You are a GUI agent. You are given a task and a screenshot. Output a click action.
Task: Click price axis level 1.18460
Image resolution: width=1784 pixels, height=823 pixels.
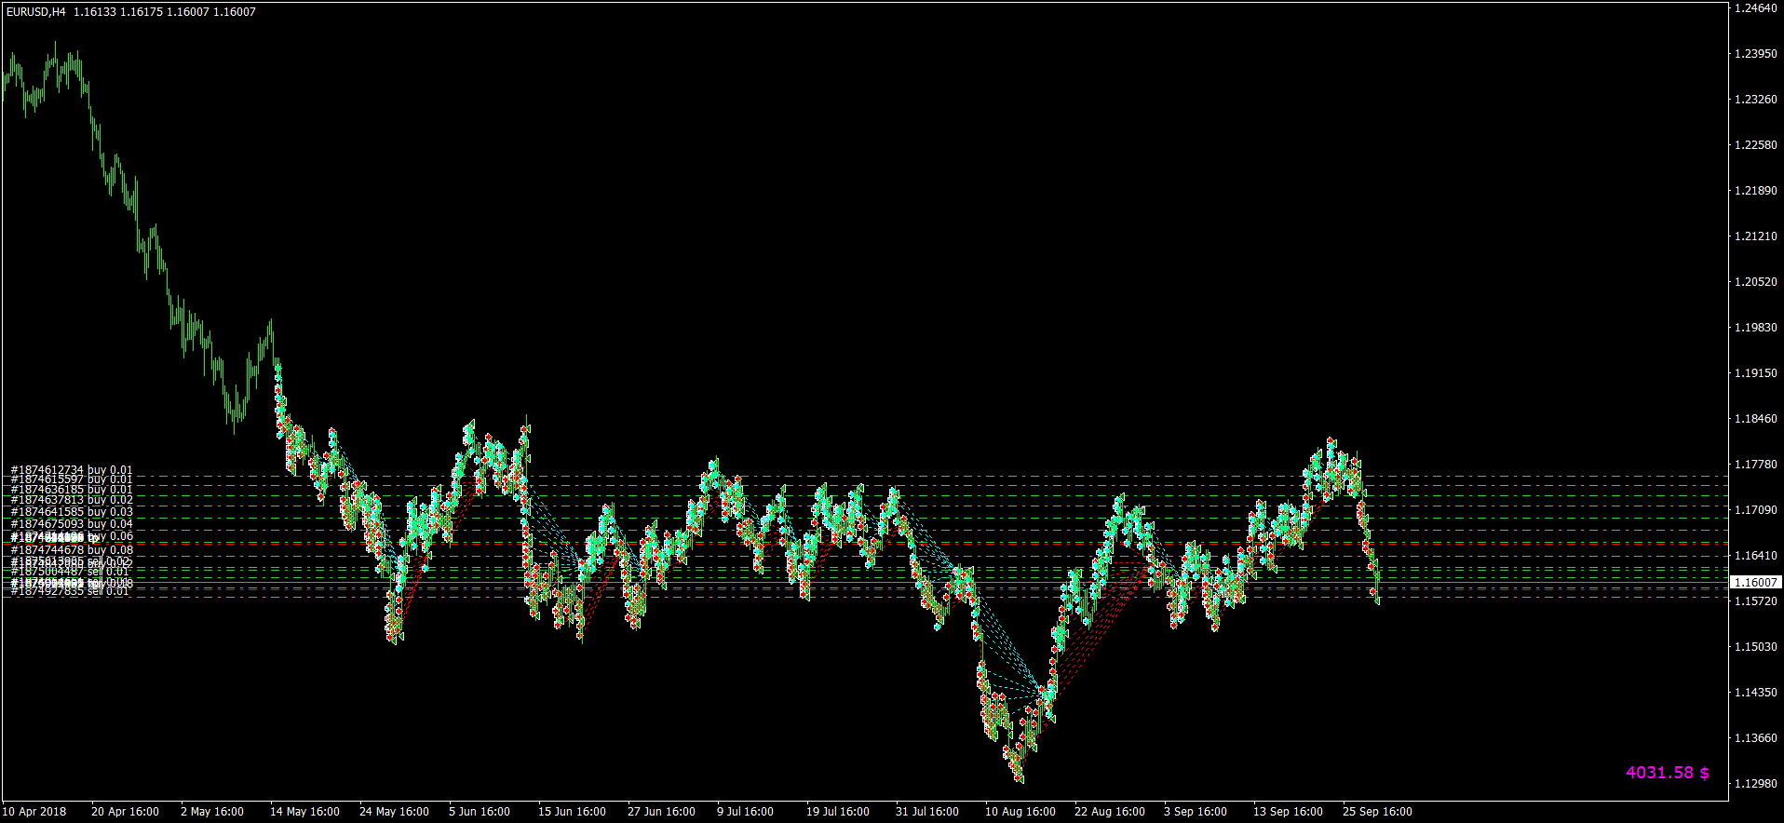[x=1755, y=419]
